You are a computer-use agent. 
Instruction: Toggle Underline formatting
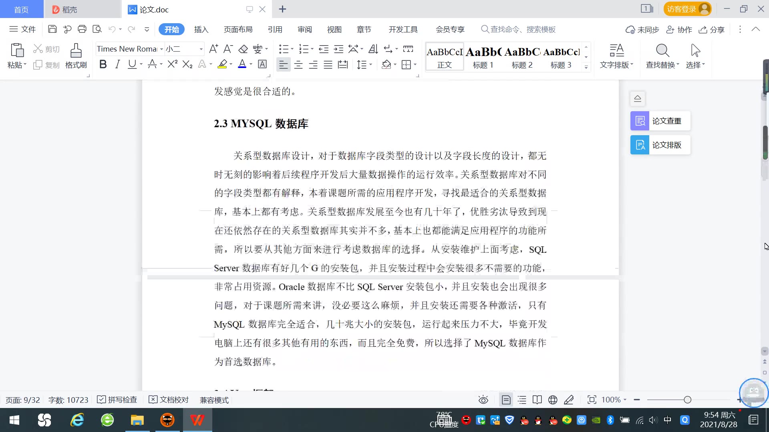click(132, 64)
